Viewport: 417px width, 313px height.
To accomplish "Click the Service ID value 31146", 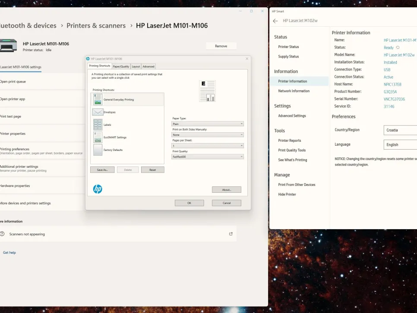I will (x=389, y=106).
